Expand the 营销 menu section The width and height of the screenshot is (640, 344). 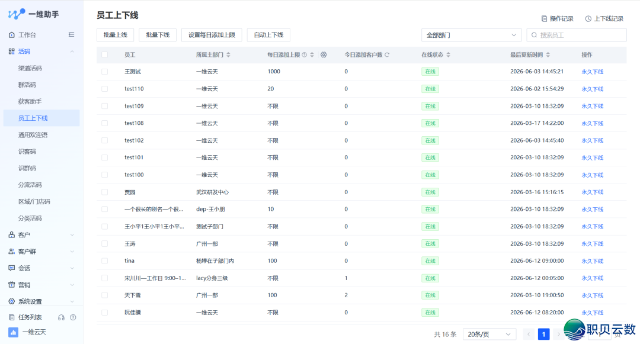(x=72, y=285)
